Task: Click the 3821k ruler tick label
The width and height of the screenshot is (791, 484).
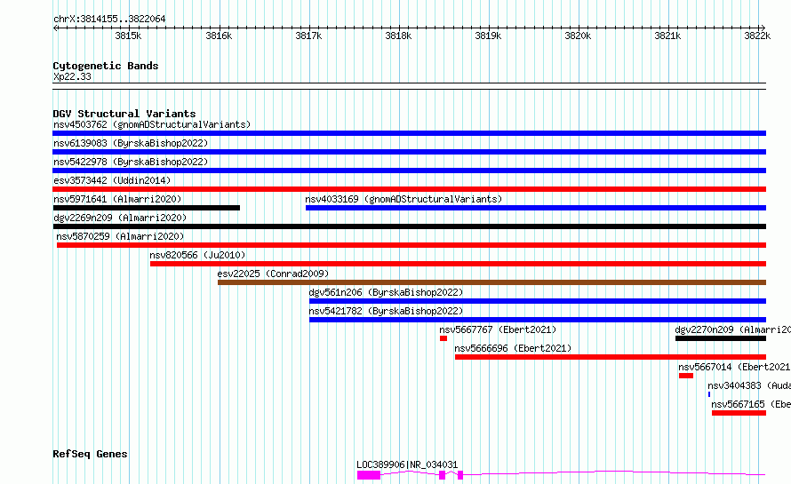Action: pos(668,36)
